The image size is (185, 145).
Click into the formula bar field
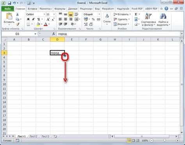(x=118, y=34)
